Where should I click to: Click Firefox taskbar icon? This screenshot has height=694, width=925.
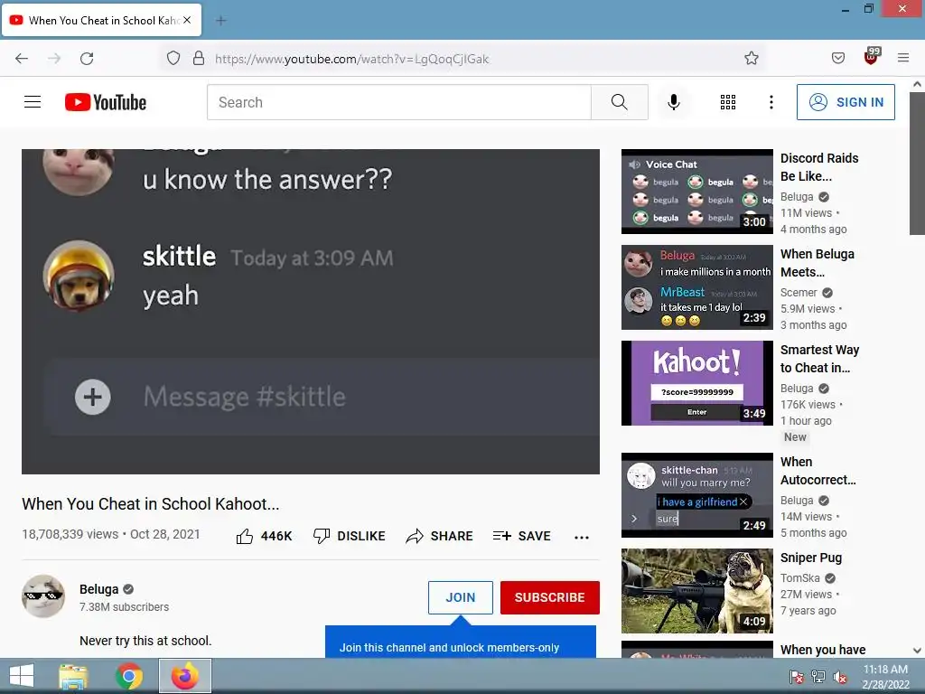[x=184, y=676]
